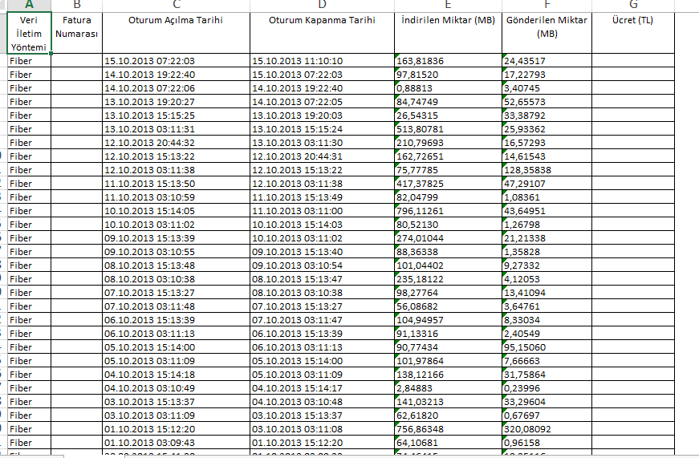Image resolution: width=699 pixels, height=458 pixels.
Task: Select cell with value 796,11261
Action: point(448,211)
